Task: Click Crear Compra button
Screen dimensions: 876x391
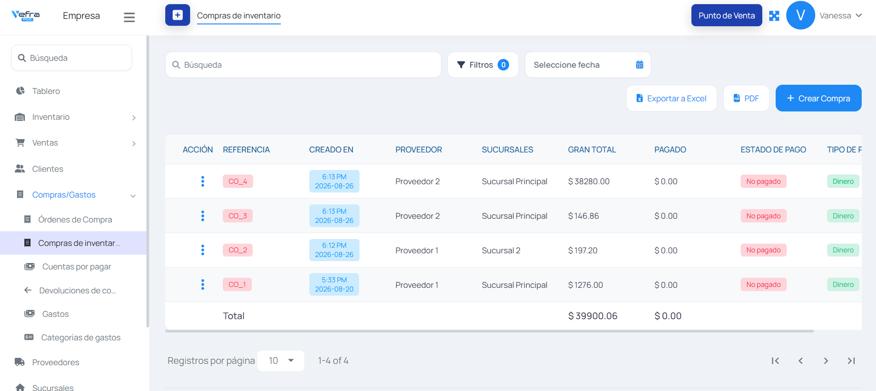Action: 818,98
